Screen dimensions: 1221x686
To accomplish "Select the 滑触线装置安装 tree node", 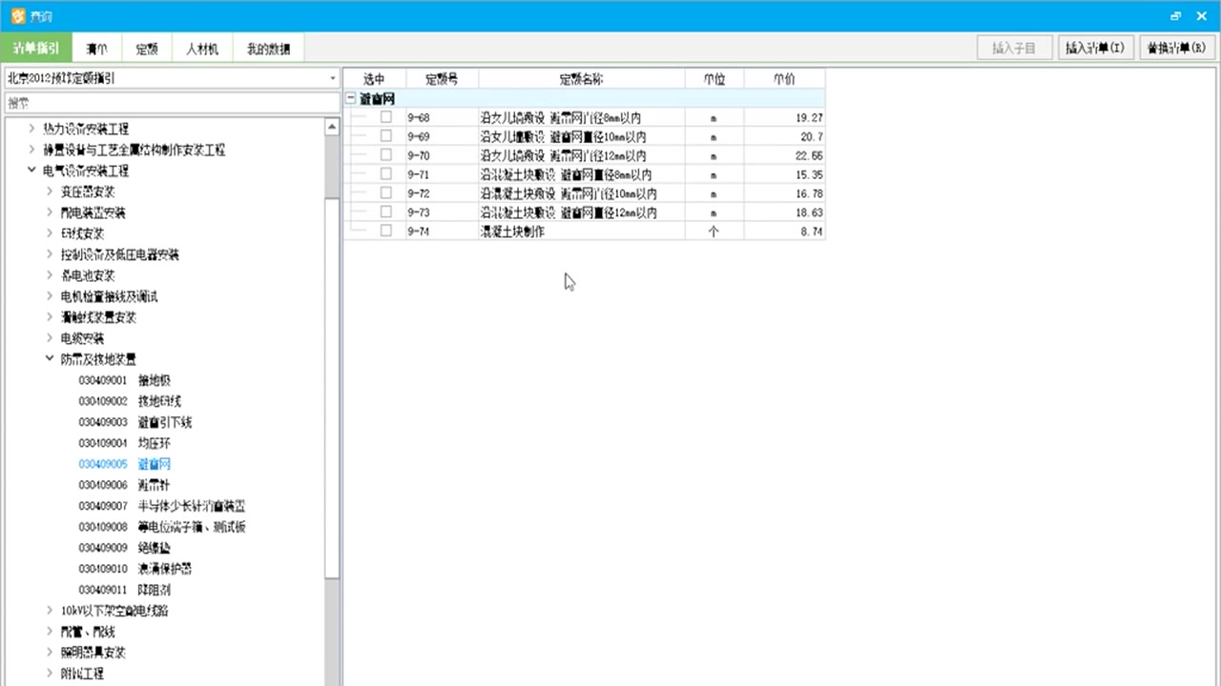I will click(x=98, y=317).
